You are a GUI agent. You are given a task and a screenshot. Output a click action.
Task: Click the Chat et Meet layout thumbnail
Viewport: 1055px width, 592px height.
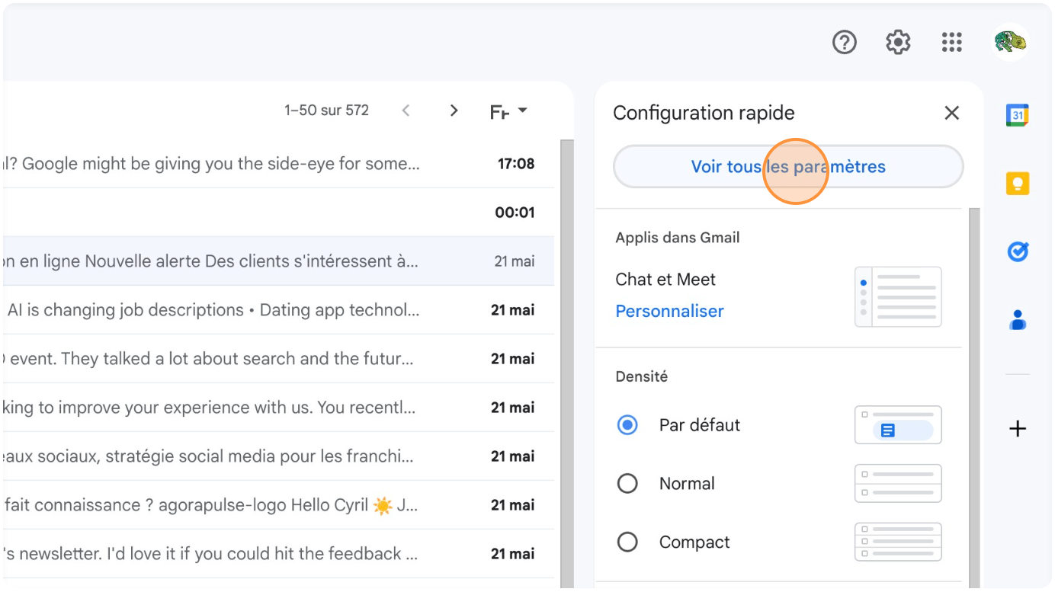click(x=898, y=297)
